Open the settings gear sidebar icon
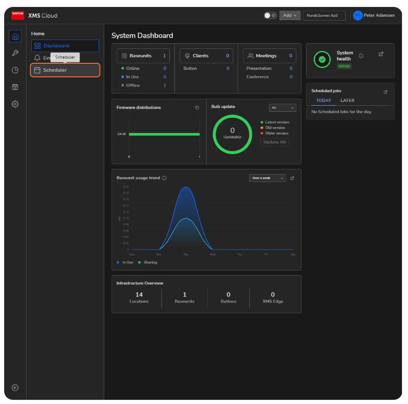408x404 pixels. point(15,104)
